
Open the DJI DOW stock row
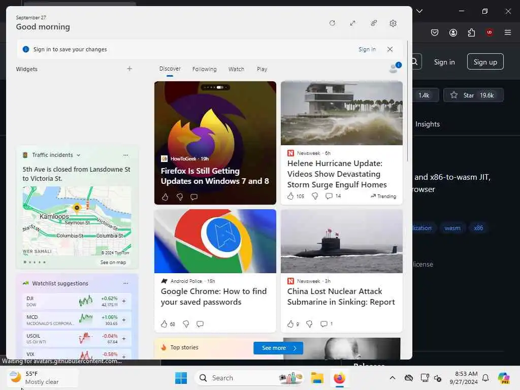(x=77, y=301)
